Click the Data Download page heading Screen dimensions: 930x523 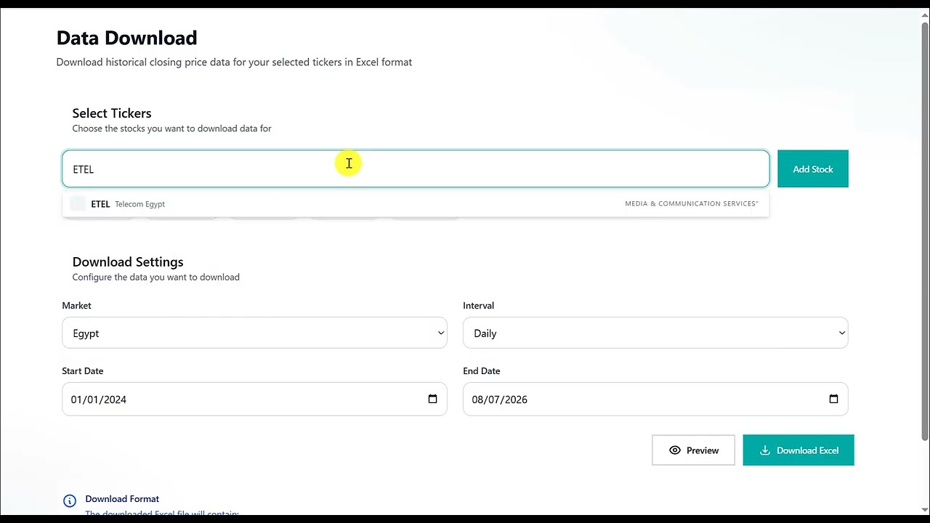tap(126, 38)
